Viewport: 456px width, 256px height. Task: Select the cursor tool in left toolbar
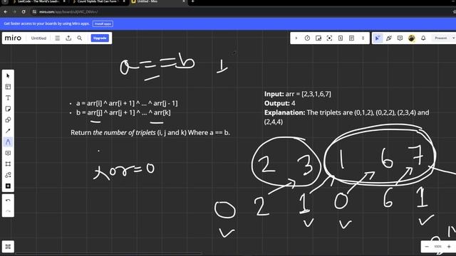[8, 76]
